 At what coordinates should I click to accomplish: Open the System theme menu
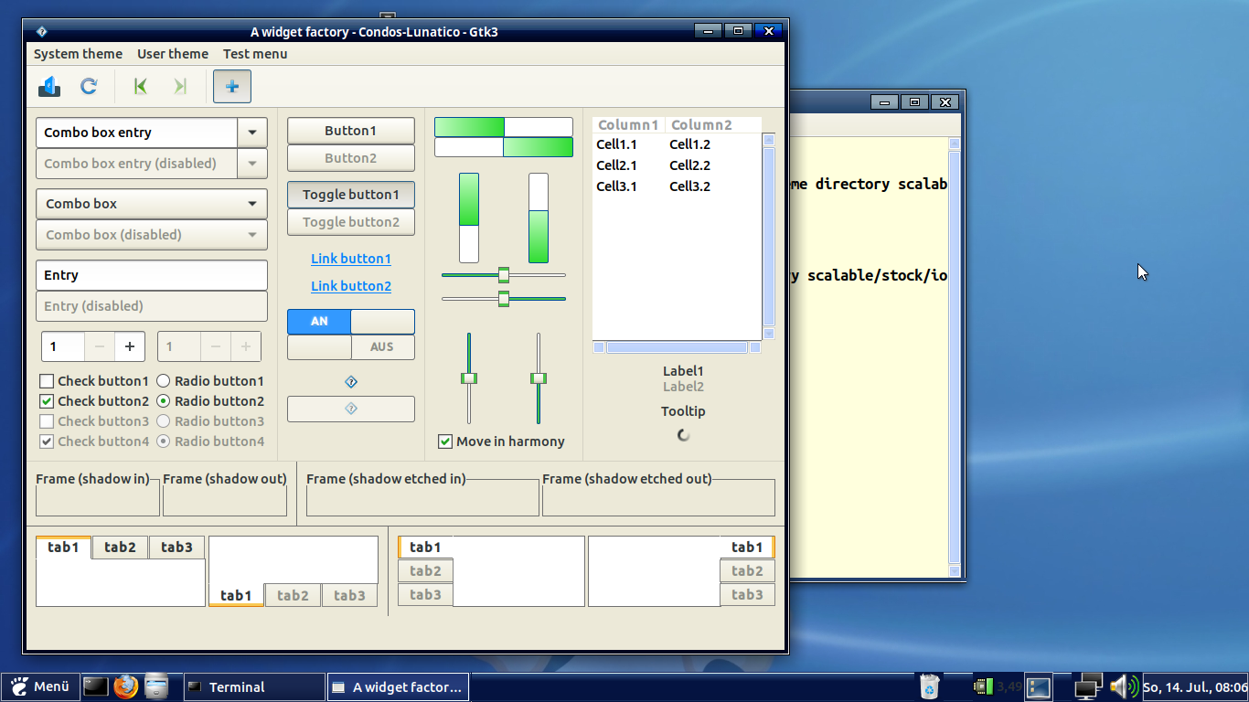click(78, 54)
